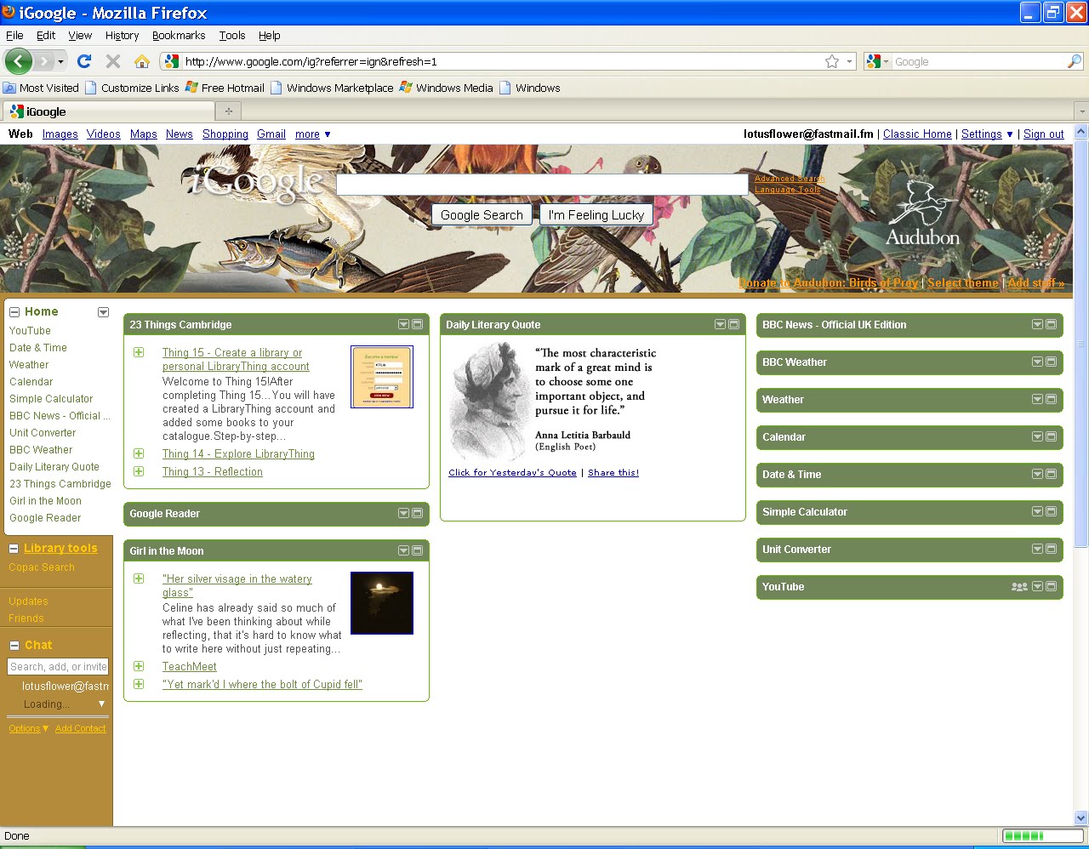Maximize the Girl in the Moon gadget
The width and height of the screenshot is (1089, 849).
tap(418, 550)
